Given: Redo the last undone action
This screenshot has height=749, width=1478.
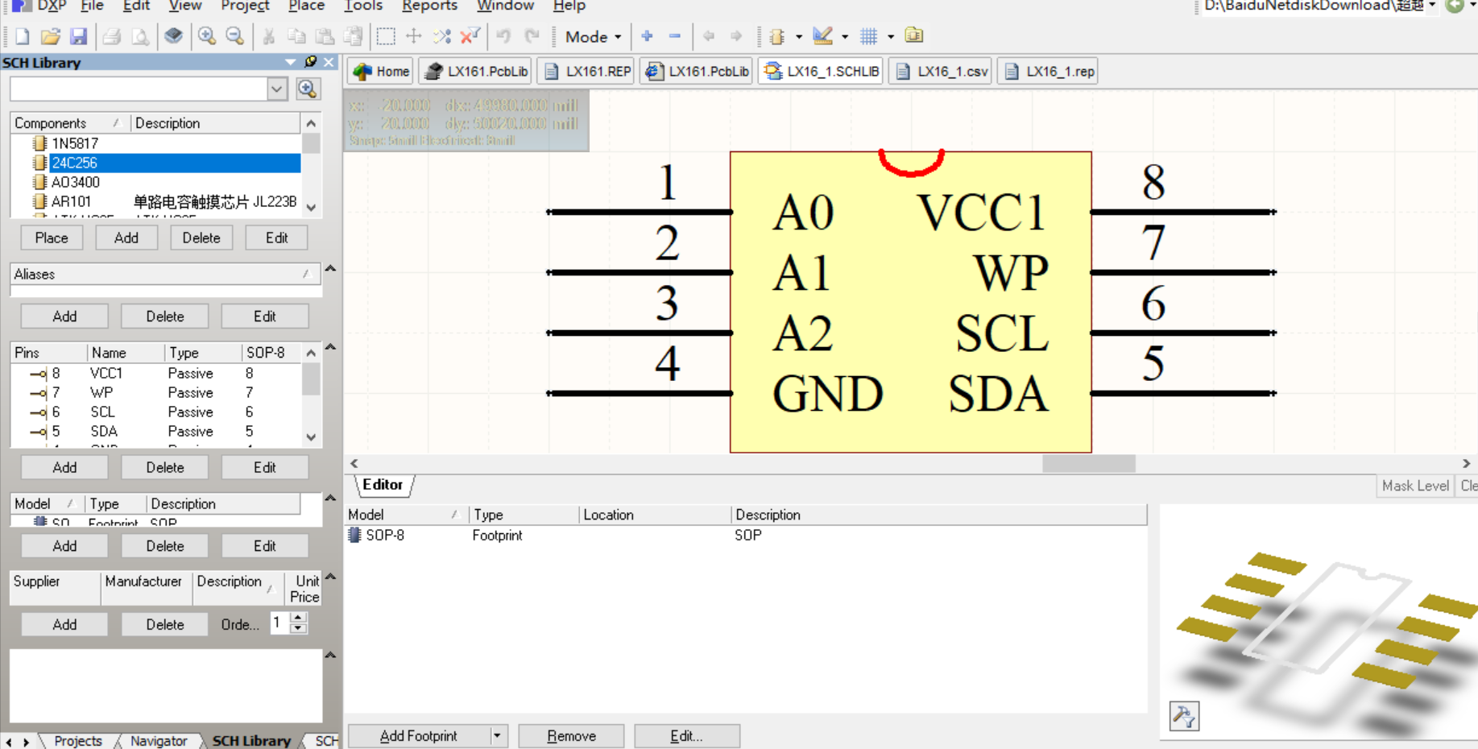Looking at the screenshot, I should point(532,36).
